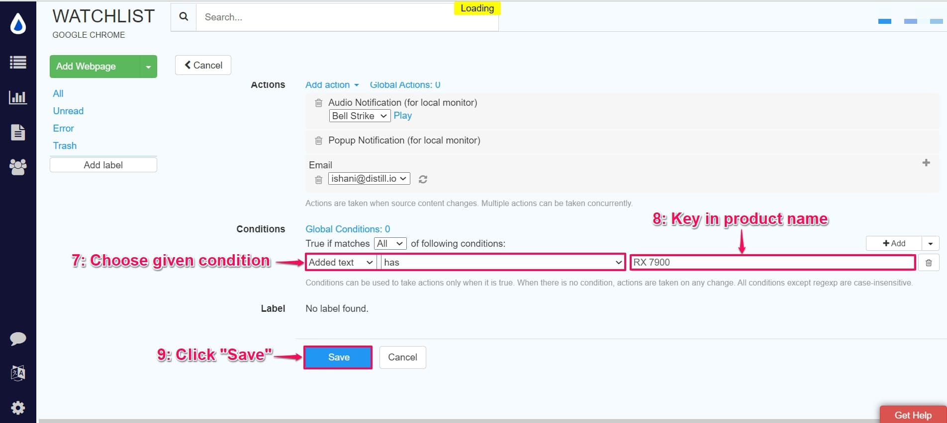This screenshot has height=423, width=947.
Task: Click the RX 7900 condition text field
Action: 772,262
